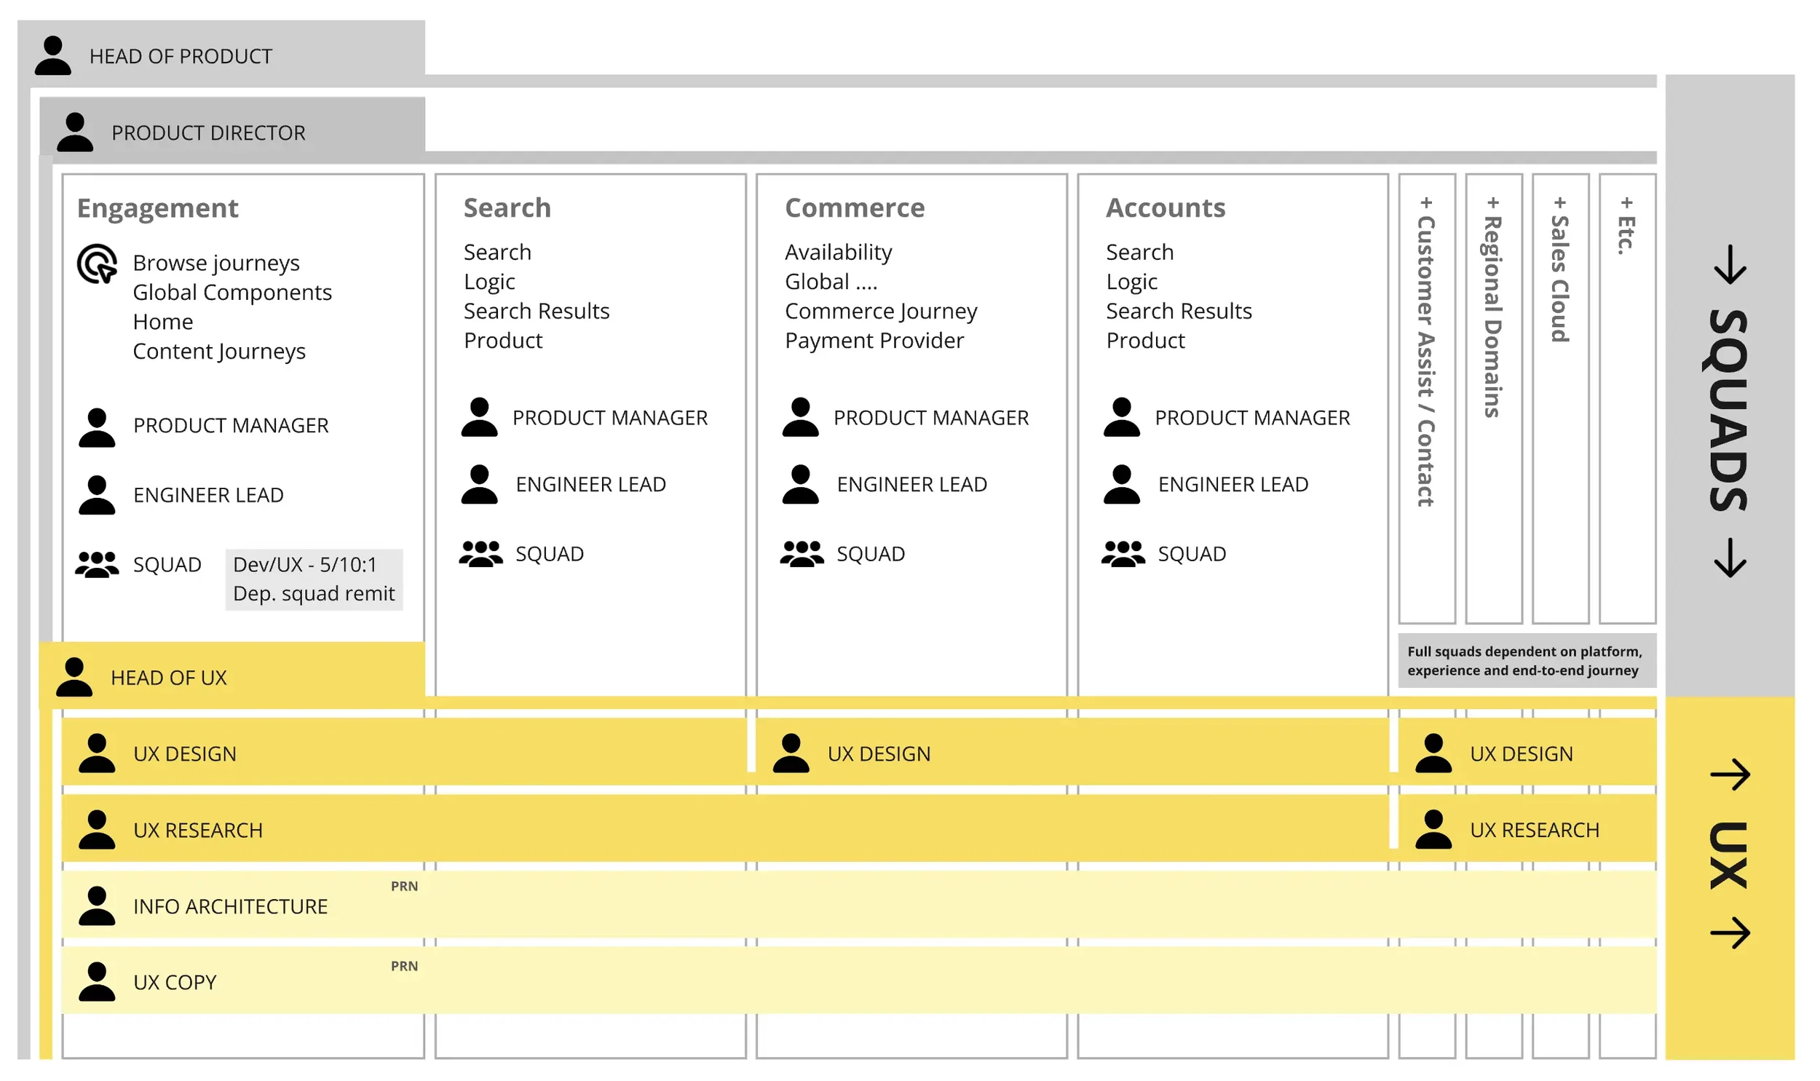Click the Product Director person icon
Screen dimensions: 1820x1081
(75, 132)
